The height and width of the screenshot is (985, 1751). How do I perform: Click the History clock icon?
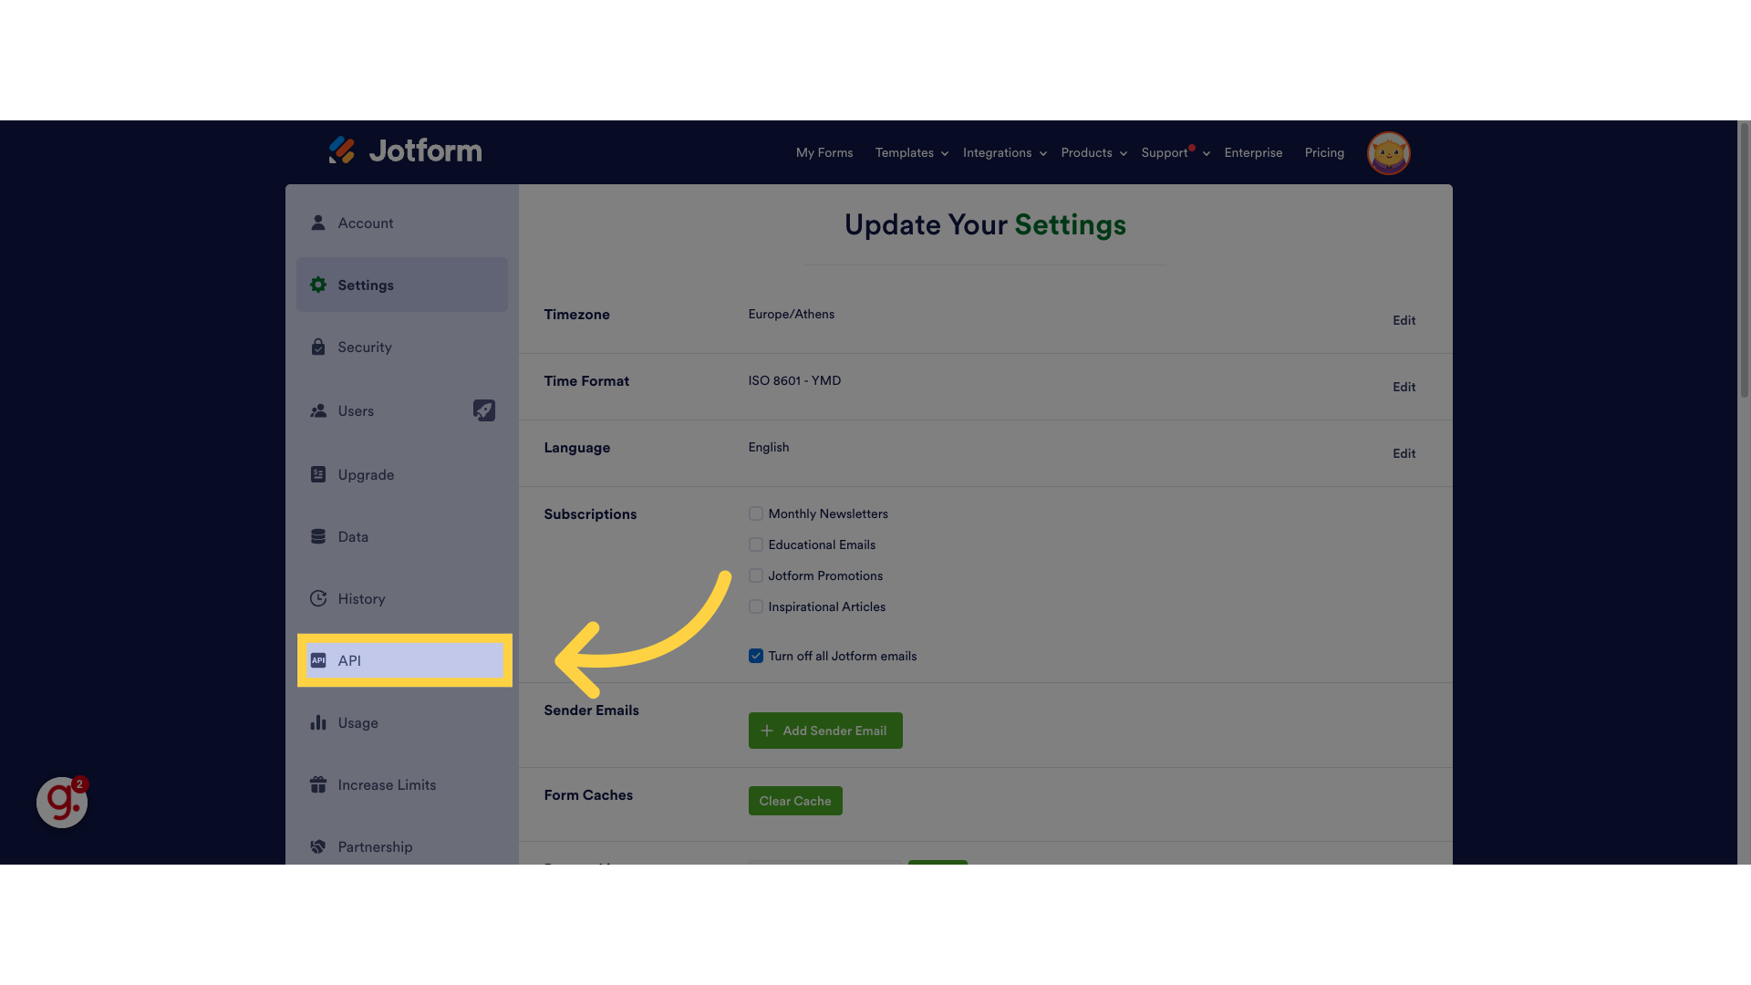pos(317,598)
